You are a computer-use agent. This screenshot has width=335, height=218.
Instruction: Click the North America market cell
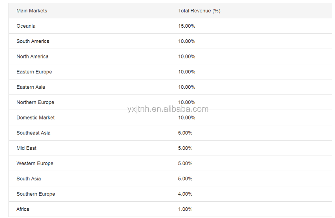[x=32, y=57]
